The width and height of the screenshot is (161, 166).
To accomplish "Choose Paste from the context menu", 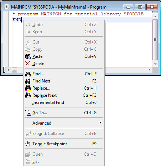I will [64, 56].
